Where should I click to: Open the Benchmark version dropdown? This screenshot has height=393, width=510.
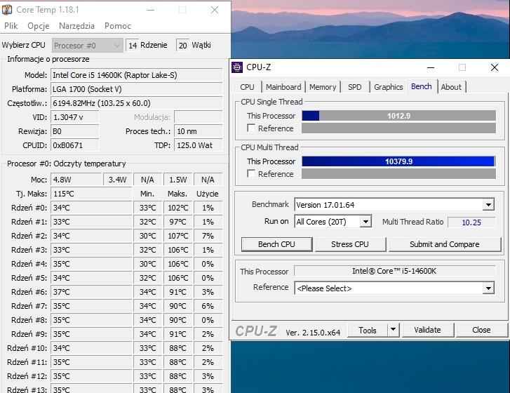[488, 205]
